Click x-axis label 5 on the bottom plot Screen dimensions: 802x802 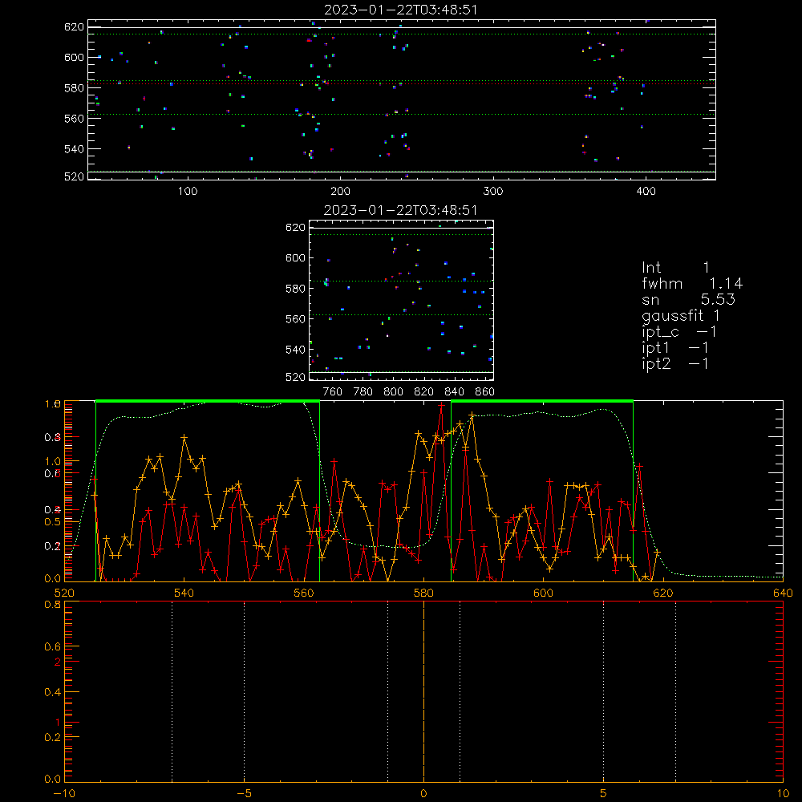tap(604, 793)
